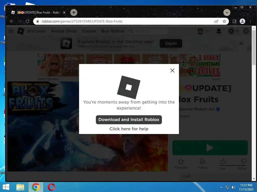This screenshot has height=192, width=257.
Task: Open the Windows Start menu
Action: click(6, 187)
